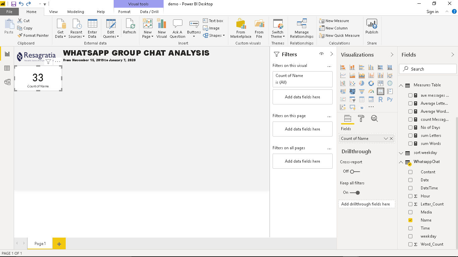The image size is (458, 257).
Task: Add a new report page with plus button
Action: click(59, 244)
